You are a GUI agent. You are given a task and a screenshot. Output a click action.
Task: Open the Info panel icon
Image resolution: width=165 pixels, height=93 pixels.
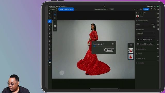pyautogui.click(x=158, y=29)
